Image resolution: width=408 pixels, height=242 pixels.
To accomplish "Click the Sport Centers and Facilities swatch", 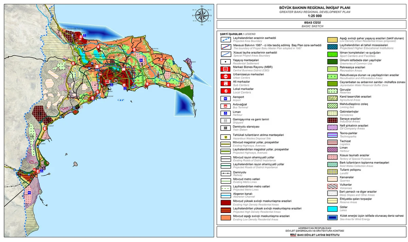I will coord(332,54).
